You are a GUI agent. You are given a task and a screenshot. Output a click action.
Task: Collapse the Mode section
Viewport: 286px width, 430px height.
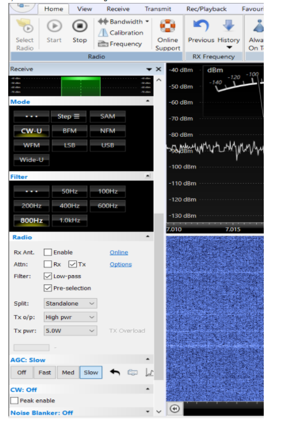(x=148, y=101)
